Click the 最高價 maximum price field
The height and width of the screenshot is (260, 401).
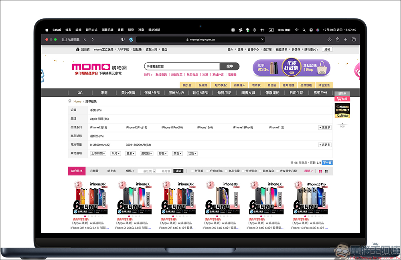tap(164, 171)
